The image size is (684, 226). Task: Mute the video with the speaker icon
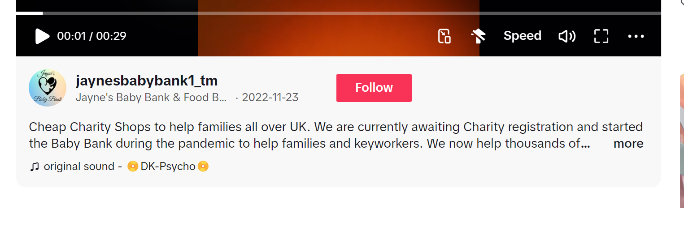pos(567,36)
